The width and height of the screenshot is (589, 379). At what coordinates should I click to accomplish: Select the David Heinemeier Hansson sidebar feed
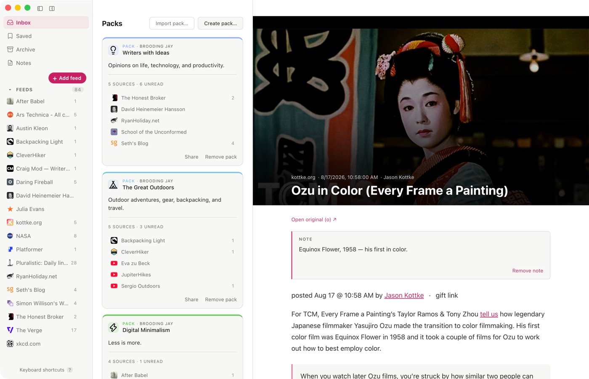46,196
